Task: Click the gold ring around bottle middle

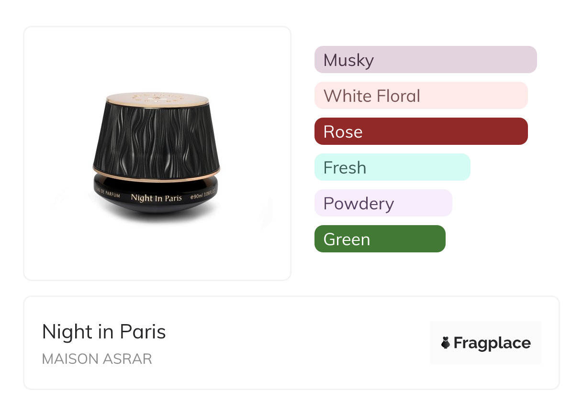Action: pos(157,173)
